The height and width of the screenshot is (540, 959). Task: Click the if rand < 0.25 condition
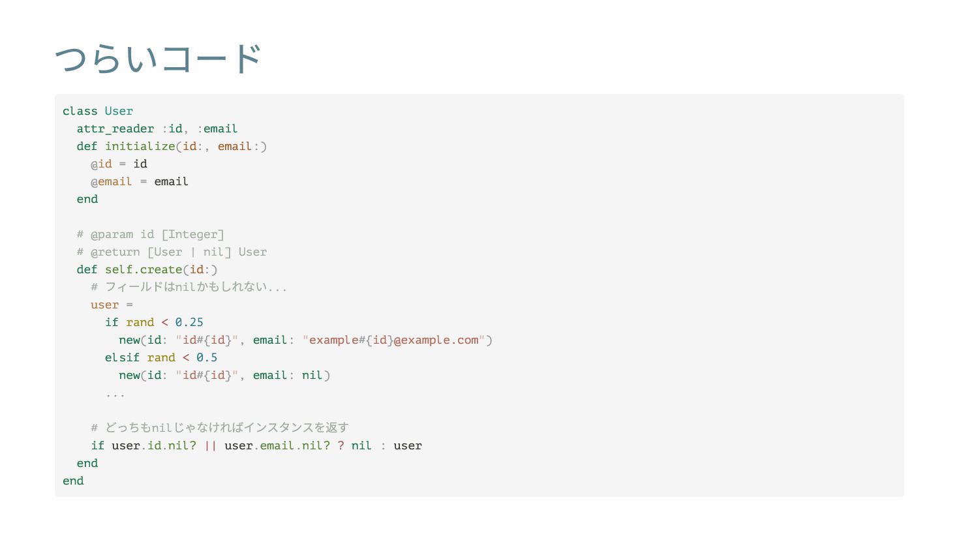[154, 322]
